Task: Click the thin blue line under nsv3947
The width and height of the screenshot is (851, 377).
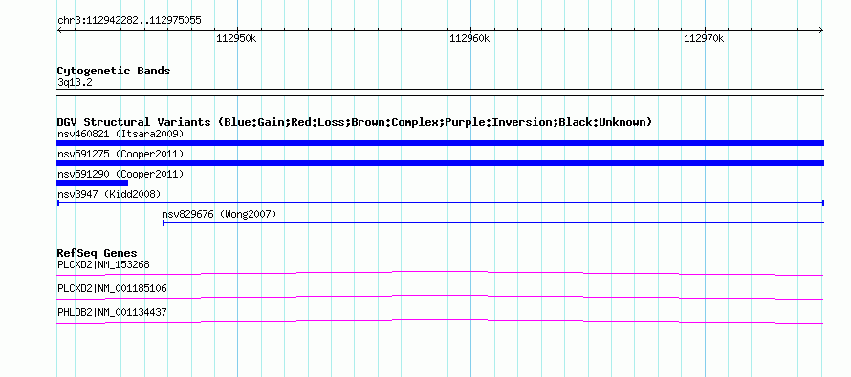Action: coord(441,203)
